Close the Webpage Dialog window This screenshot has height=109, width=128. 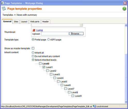point(125,3)
